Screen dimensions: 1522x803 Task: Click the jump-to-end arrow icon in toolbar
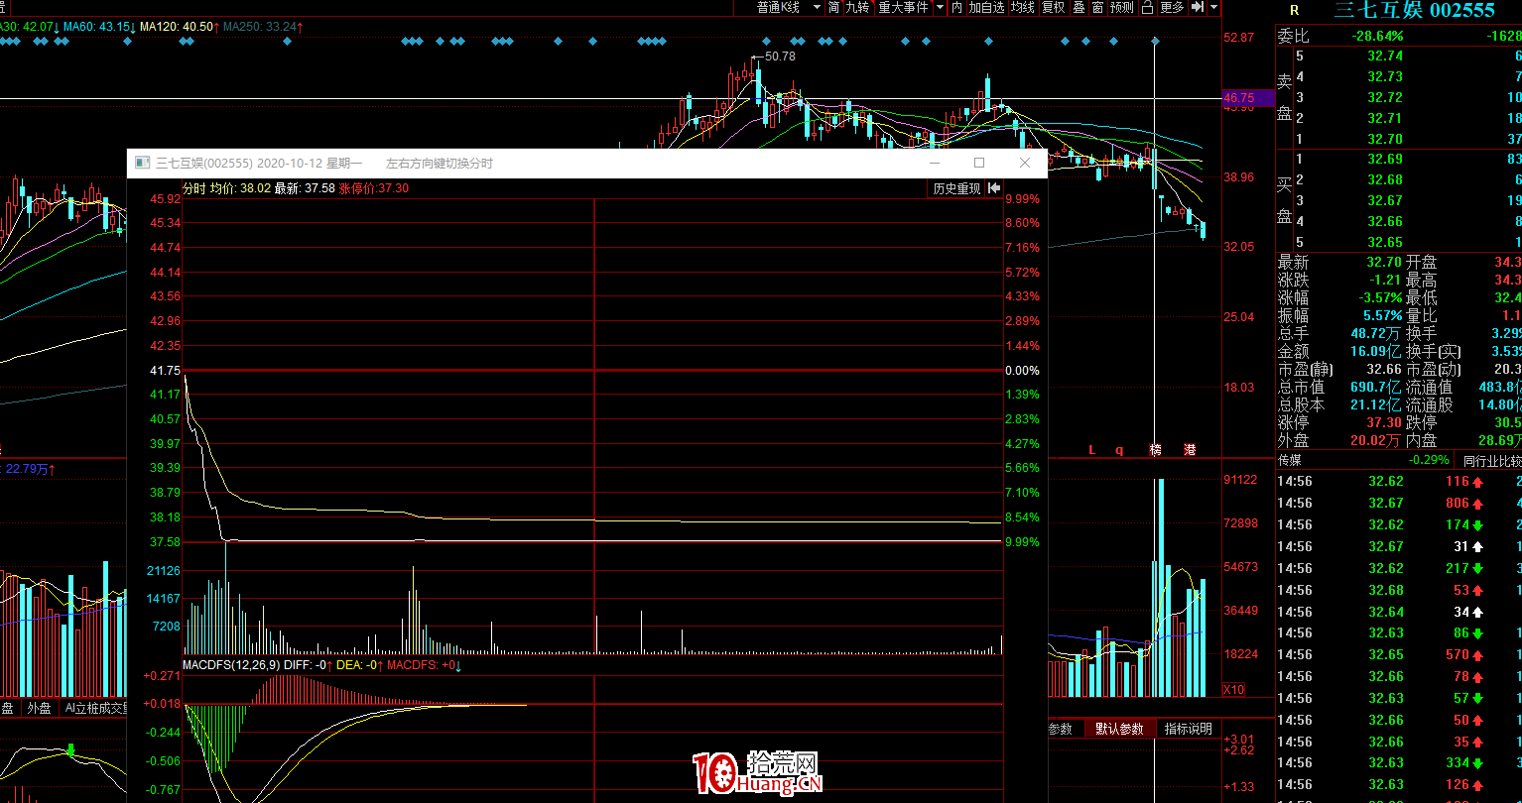tap(1198, 7)
